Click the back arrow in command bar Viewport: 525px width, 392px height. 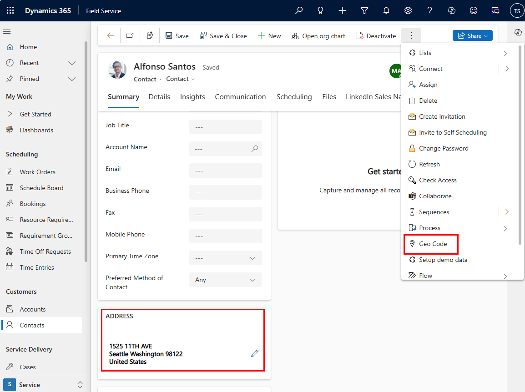pyautogui.click(x=111, y=36)
